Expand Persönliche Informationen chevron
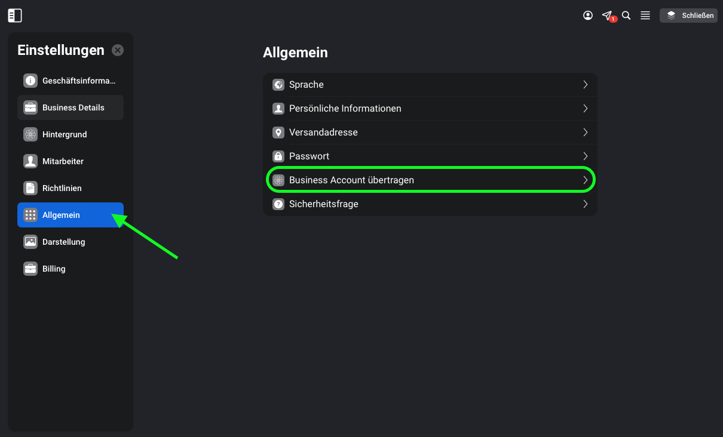723x437 pixels. (x=586, y=109)
